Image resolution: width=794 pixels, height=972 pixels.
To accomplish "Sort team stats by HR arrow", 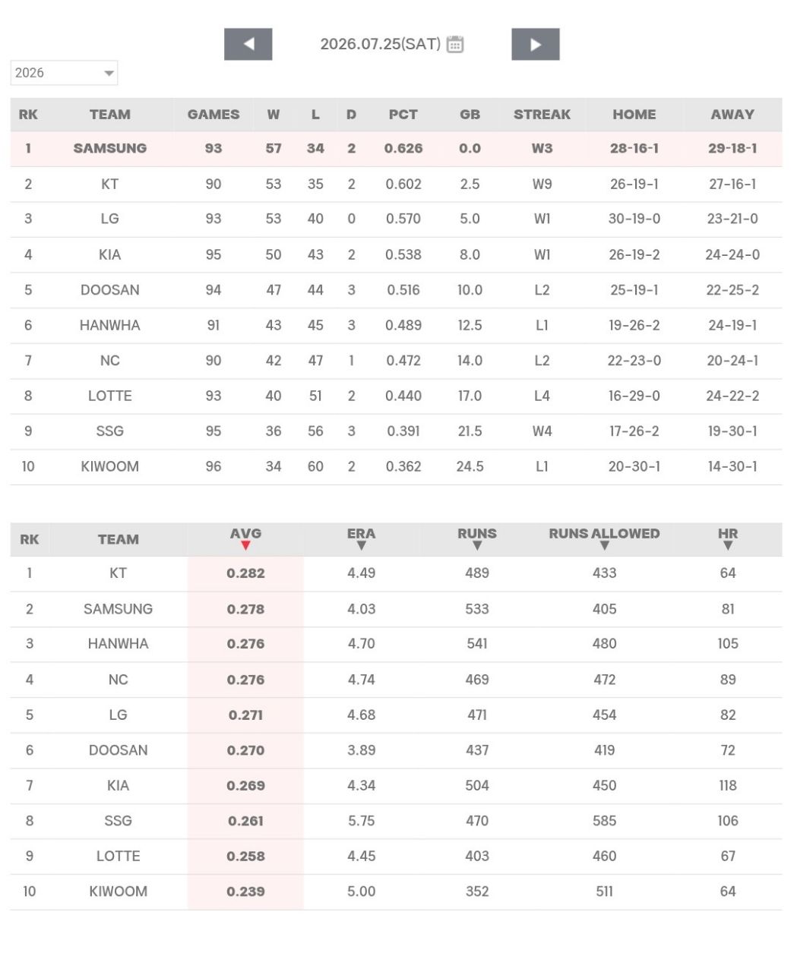I will pyautogui.click(x=728, y=545).
